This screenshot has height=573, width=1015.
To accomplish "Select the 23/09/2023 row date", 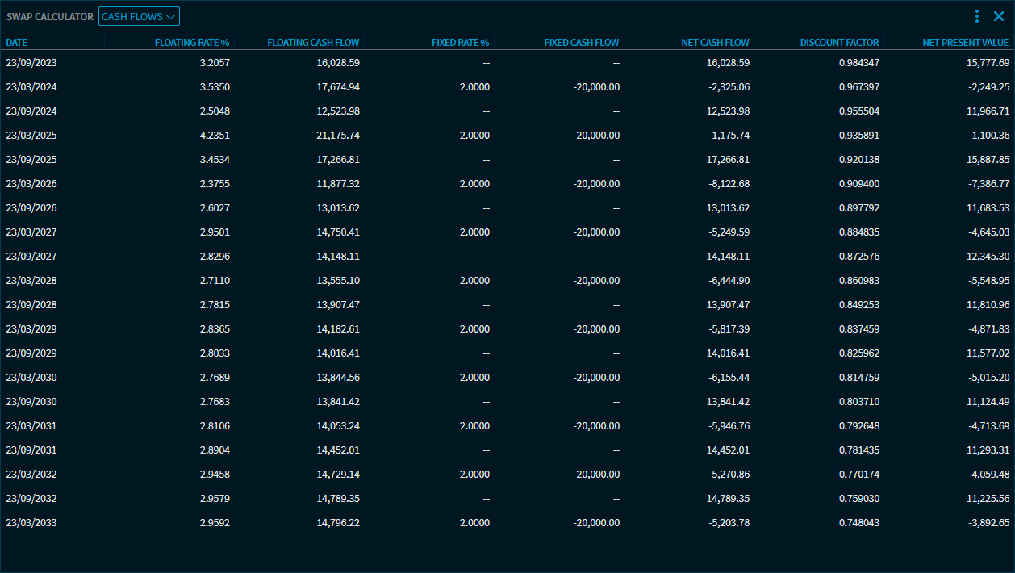I will pos(31,62).
